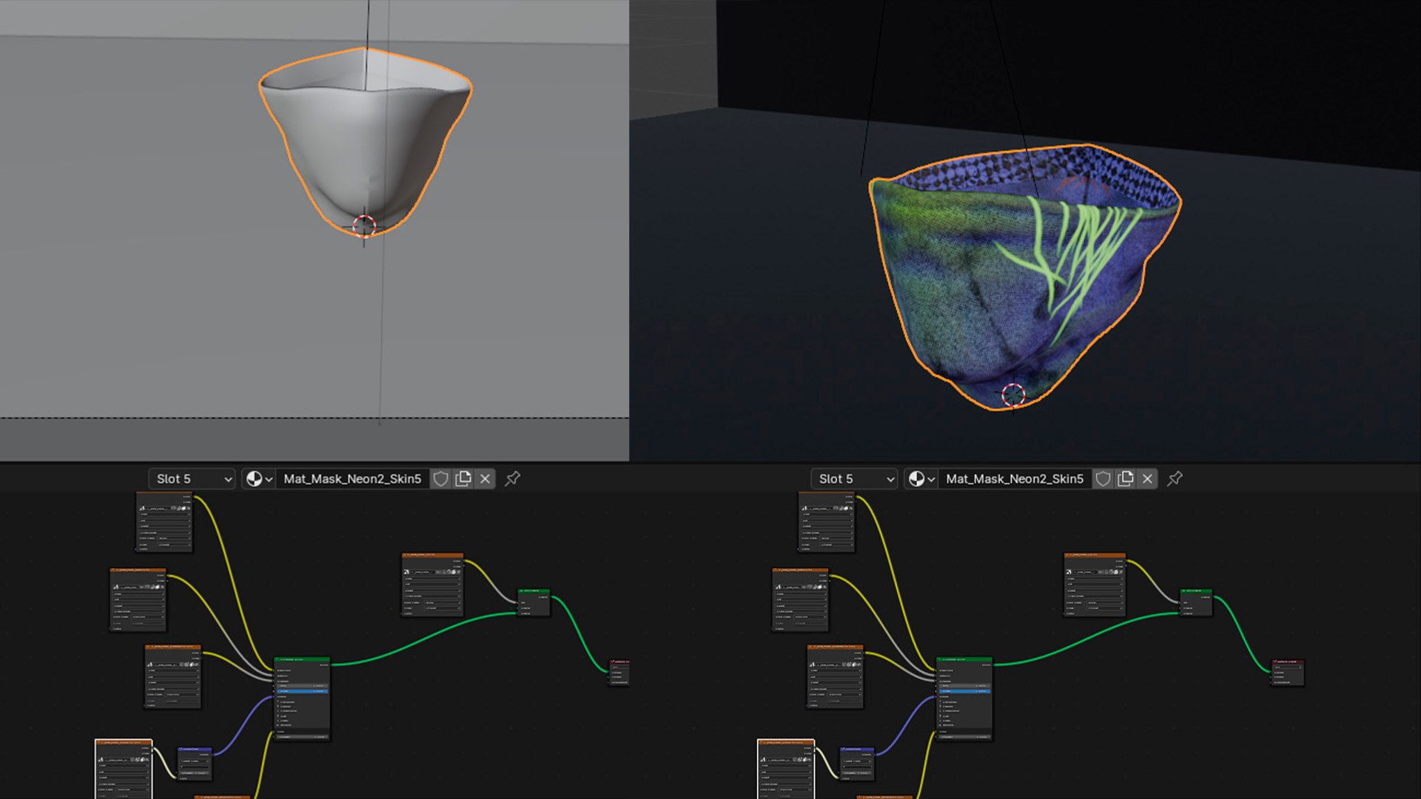This screenshot has width=1421, height=799.
Task: Toggle the pin icon in right node editor
Action: pos(1175,479)
